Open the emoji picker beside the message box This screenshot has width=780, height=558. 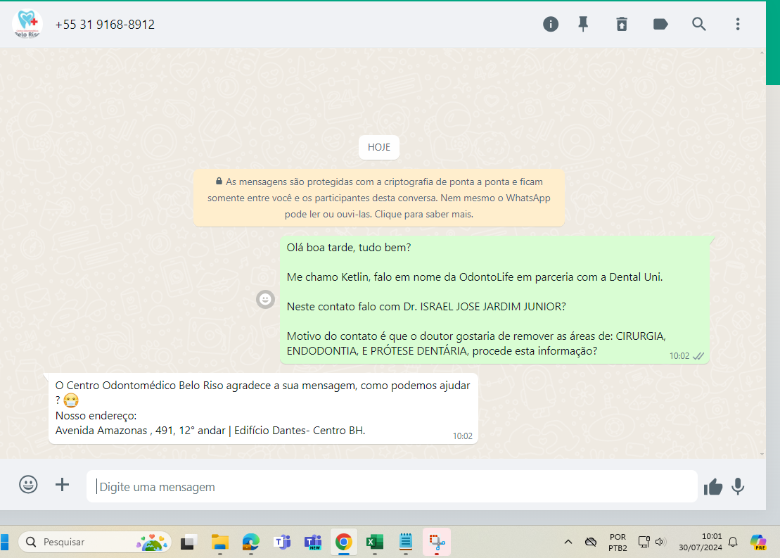pyautogui.click(x=28, y=484)
